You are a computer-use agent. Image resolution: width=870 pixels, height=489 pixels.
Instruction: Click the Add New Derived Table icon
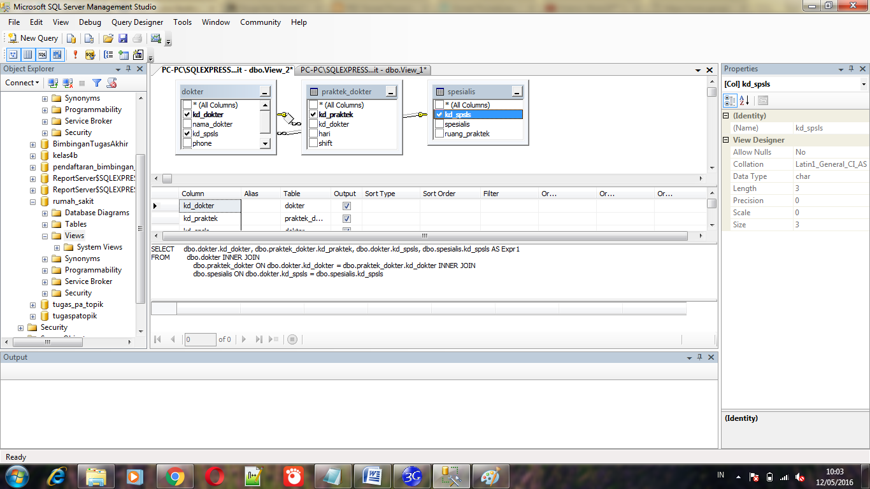tap(138, 55)
